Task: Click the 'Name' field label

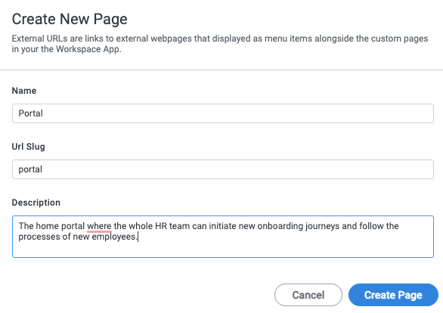Action: [x=24, y=91]
